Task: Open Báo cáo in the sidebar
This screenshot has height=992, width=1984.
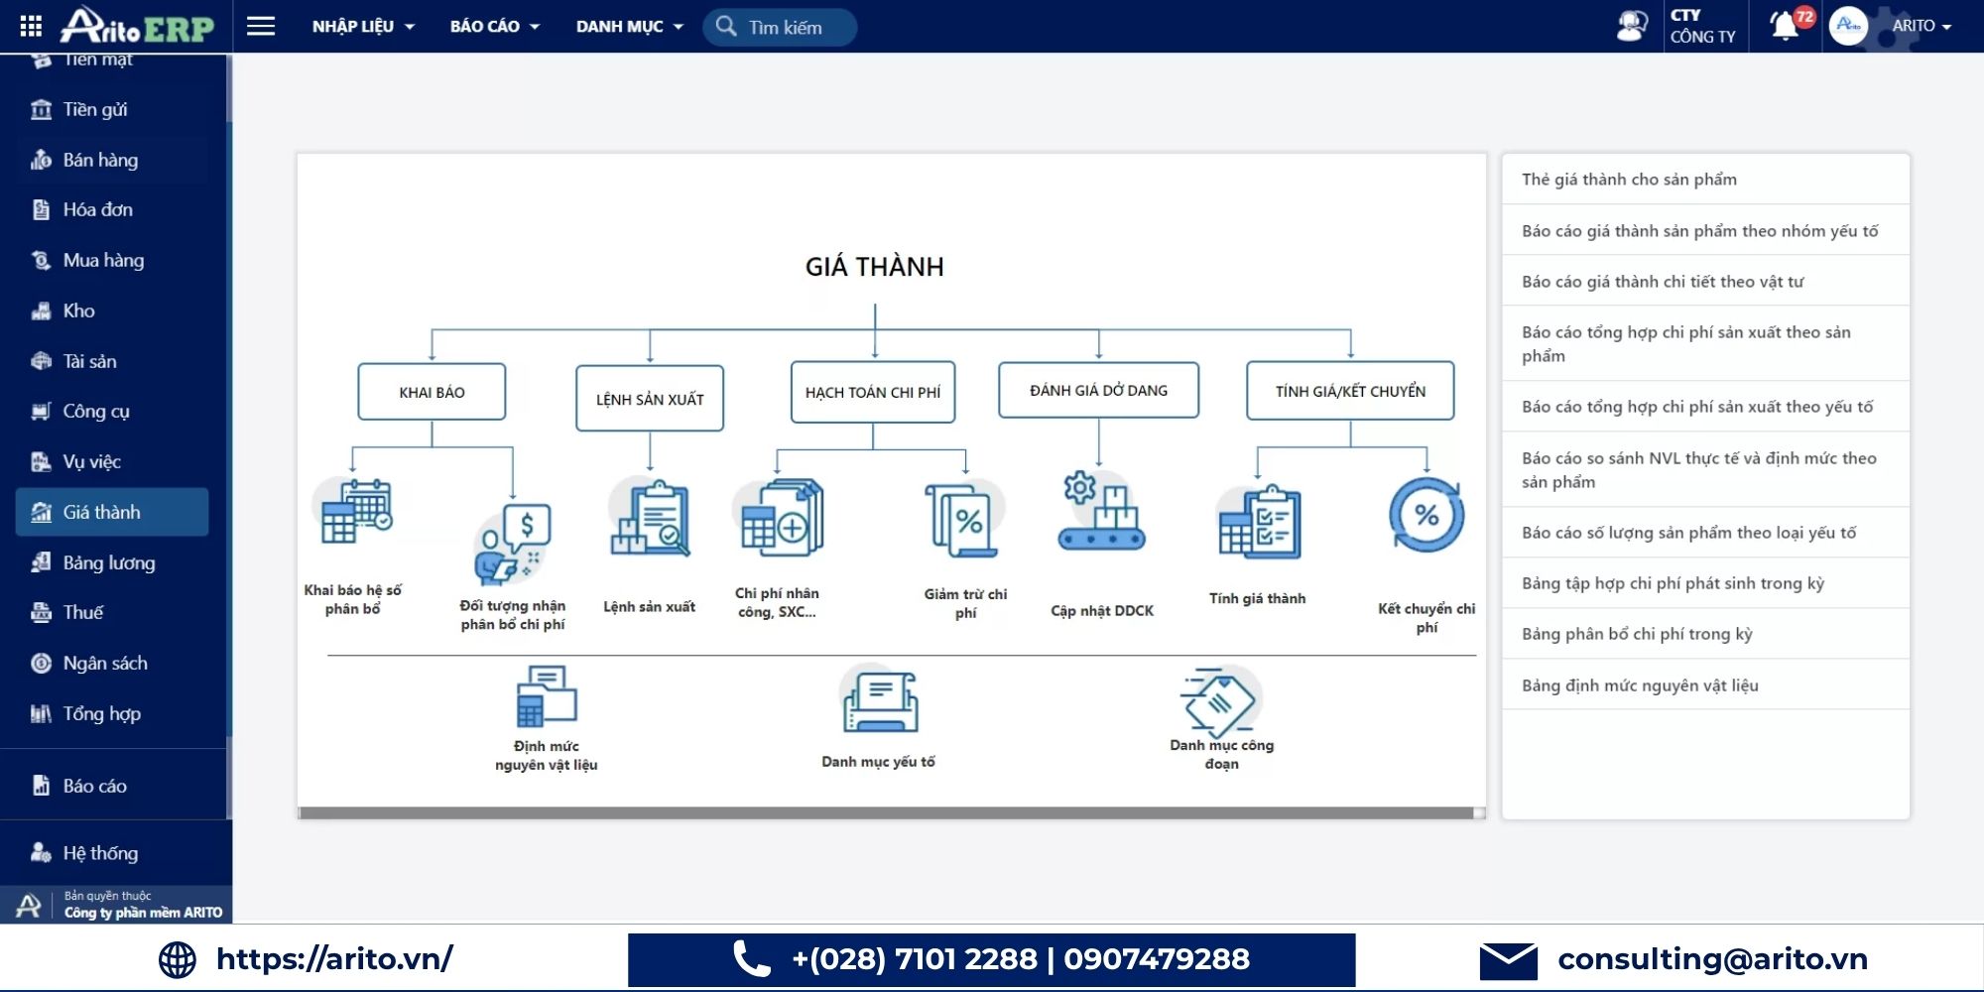Action: pos(112,786)
